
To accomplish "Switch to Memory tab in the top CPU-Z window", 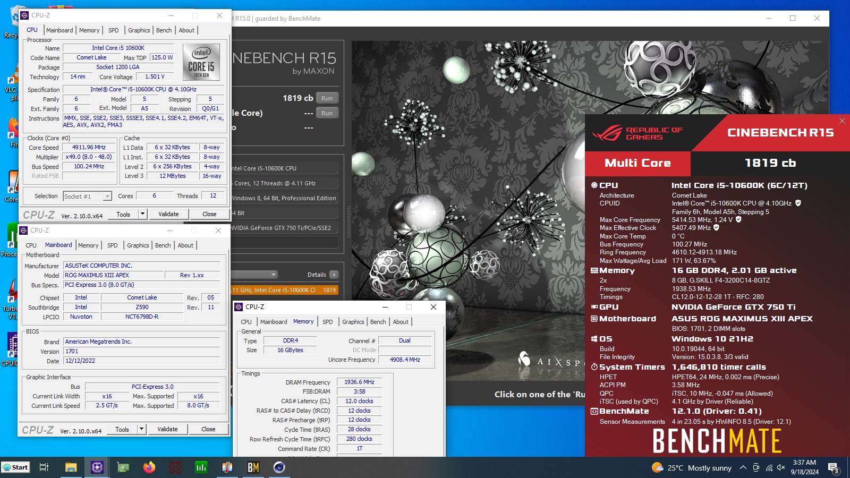I will [89, 30].
